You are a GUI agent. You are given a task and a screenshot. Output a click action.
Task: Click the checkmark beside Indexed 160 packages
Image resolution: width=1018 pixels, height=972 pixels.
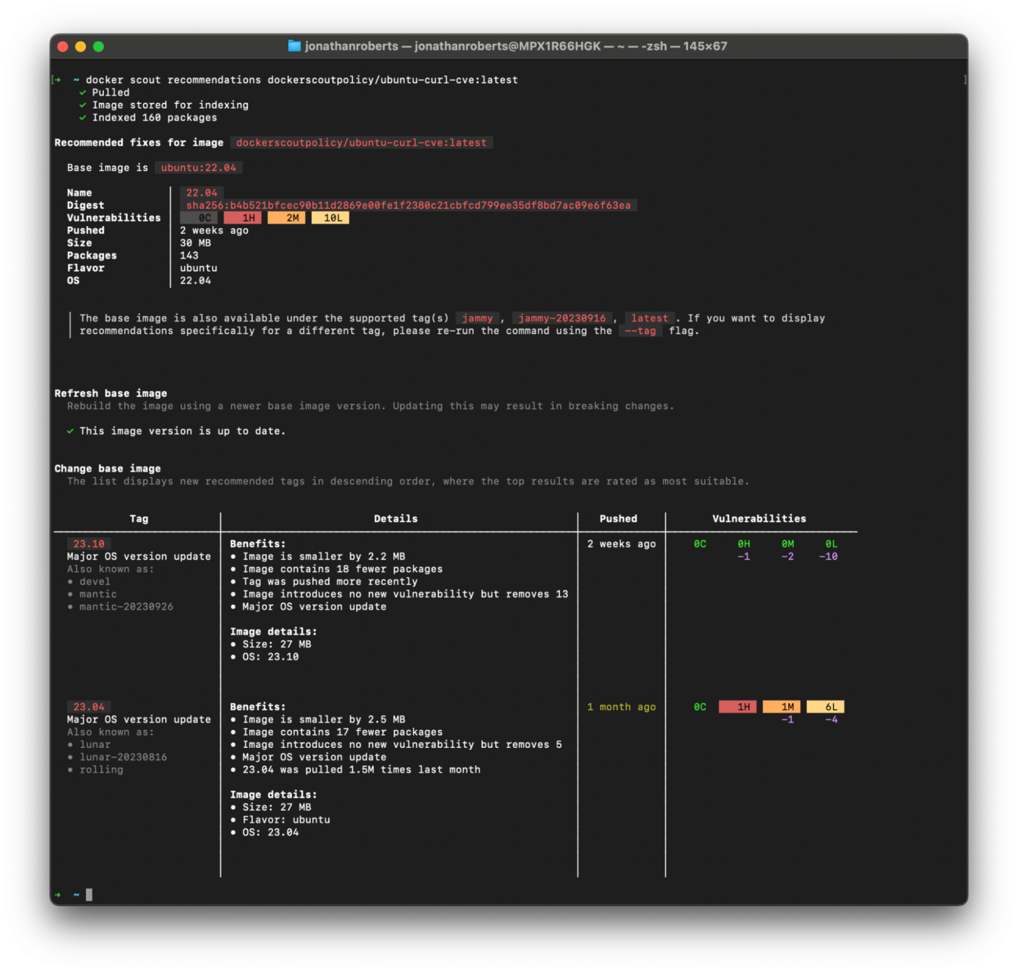(83, 117)
